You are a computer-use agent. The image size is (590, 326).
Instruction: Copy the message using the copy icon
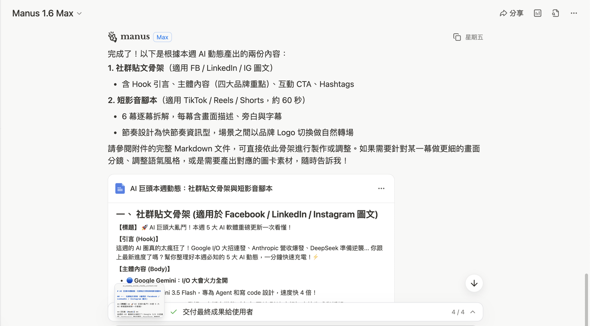pyautogui.click(x=457, y=37)
